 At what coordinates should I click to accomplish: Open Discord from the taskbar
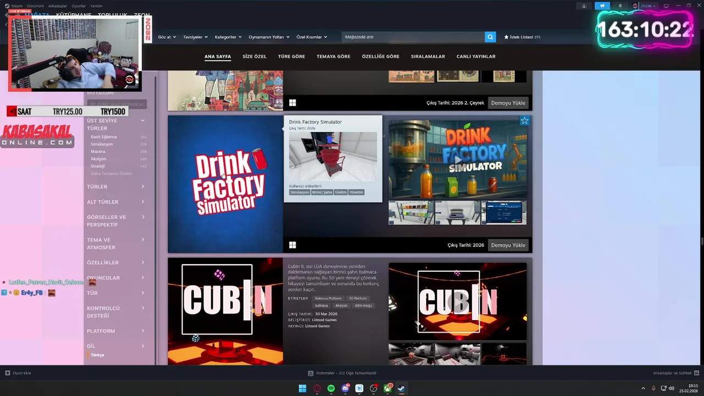(345, 388)
